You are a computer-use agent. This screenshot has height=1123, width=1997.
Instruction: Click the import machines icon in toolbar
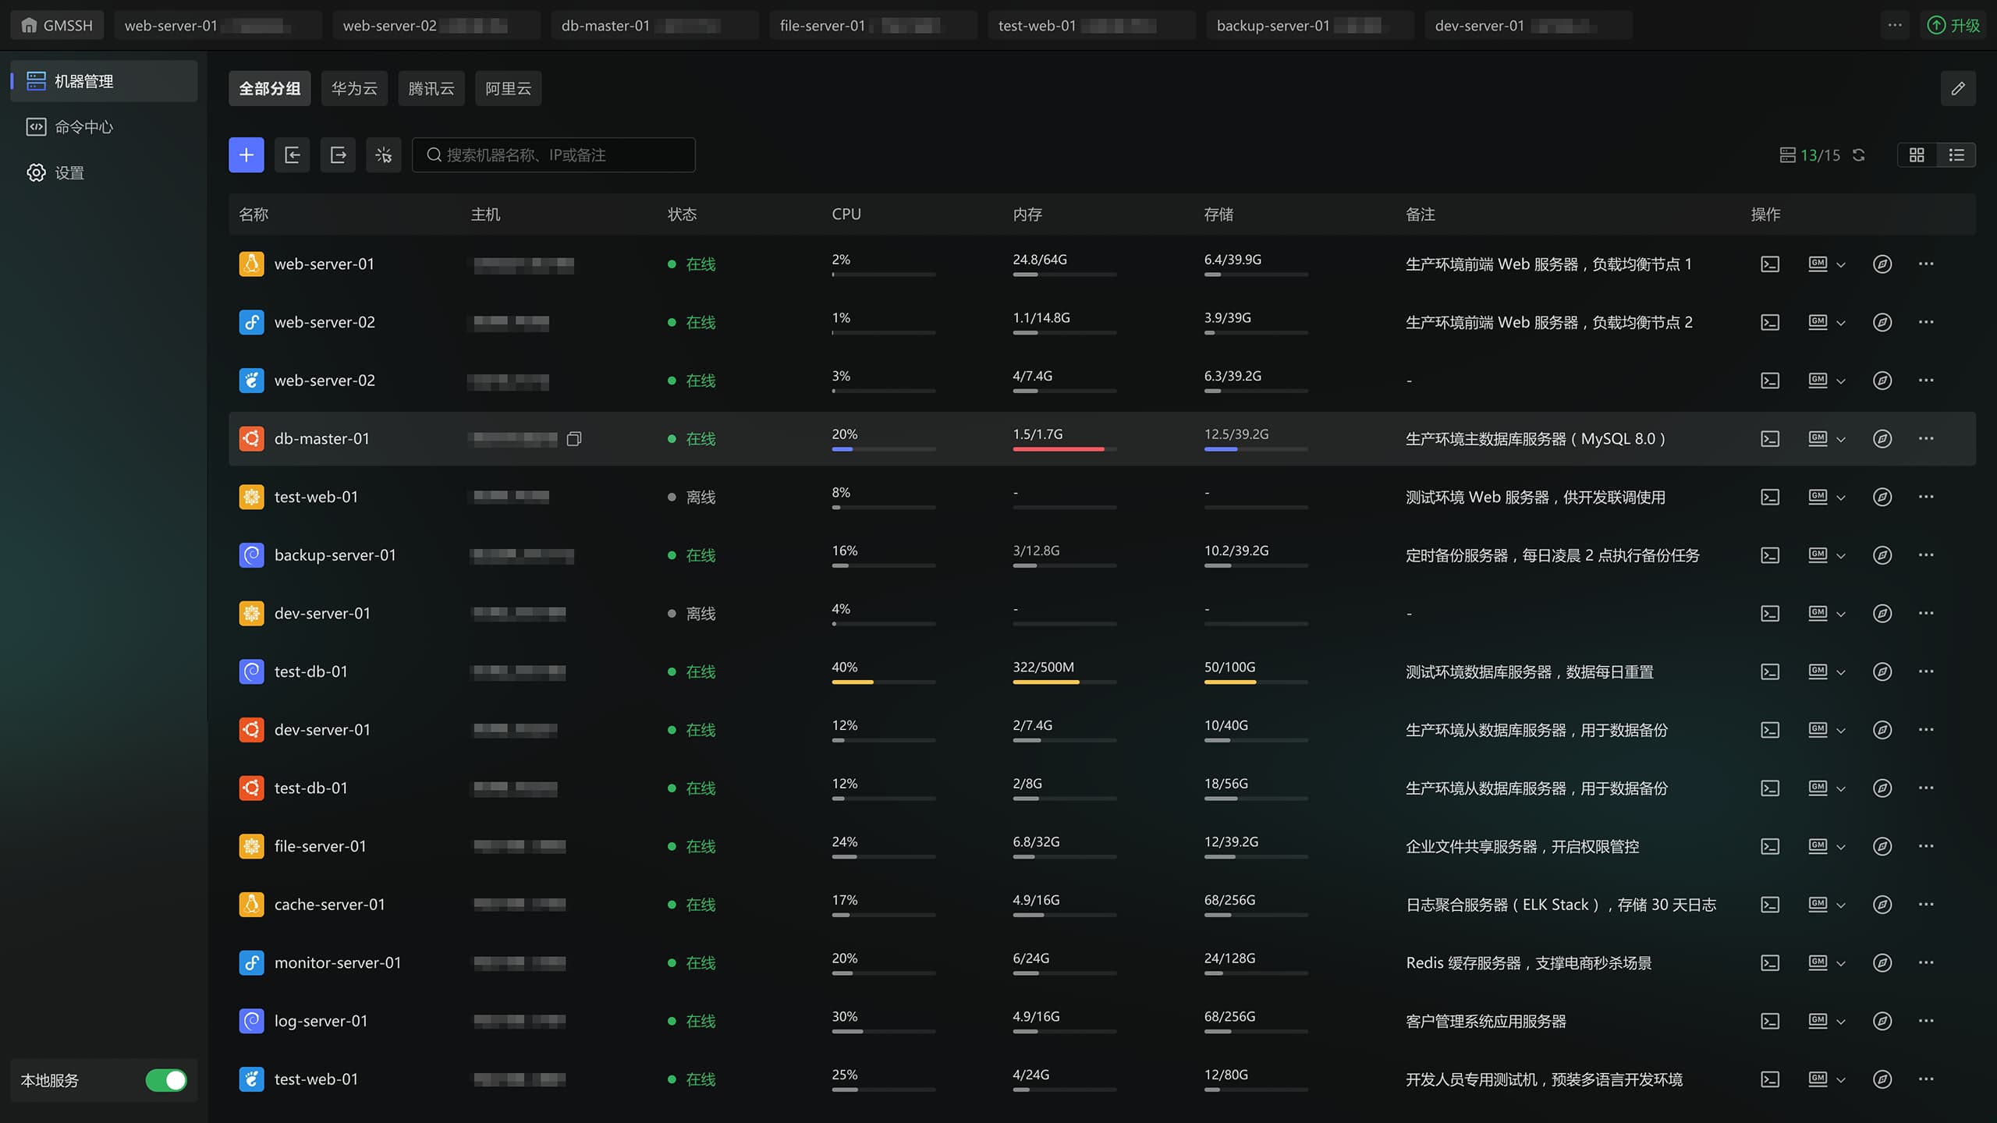pyautogui.click(x=292, y=155)
